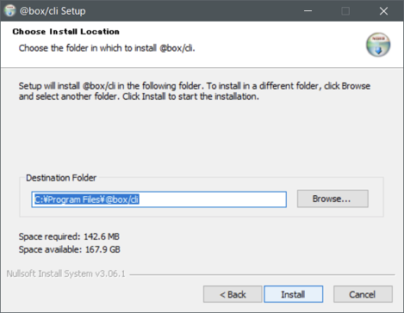The image size is (404, 313).
Task: Click the 'Space available: 167.9 GB' text
Action: click(69, 249)
